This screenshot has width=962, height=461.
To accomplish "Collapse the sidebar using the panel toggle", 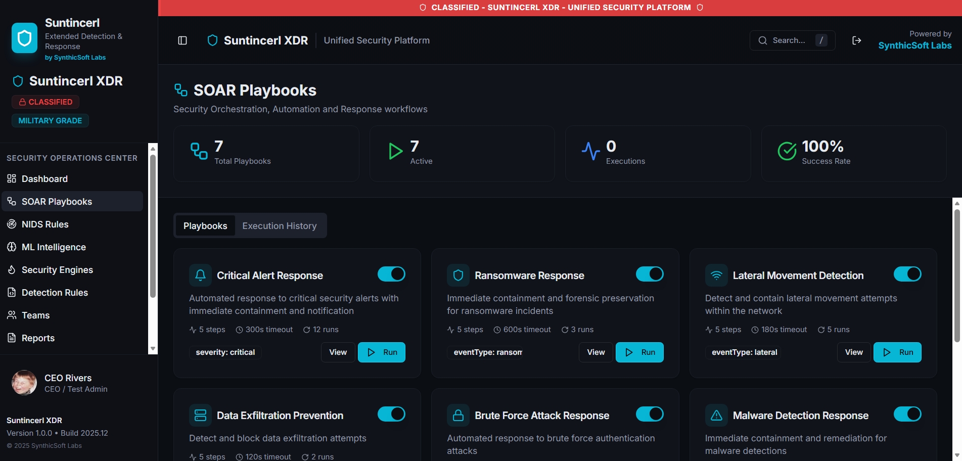I will (x=182, y=40).
